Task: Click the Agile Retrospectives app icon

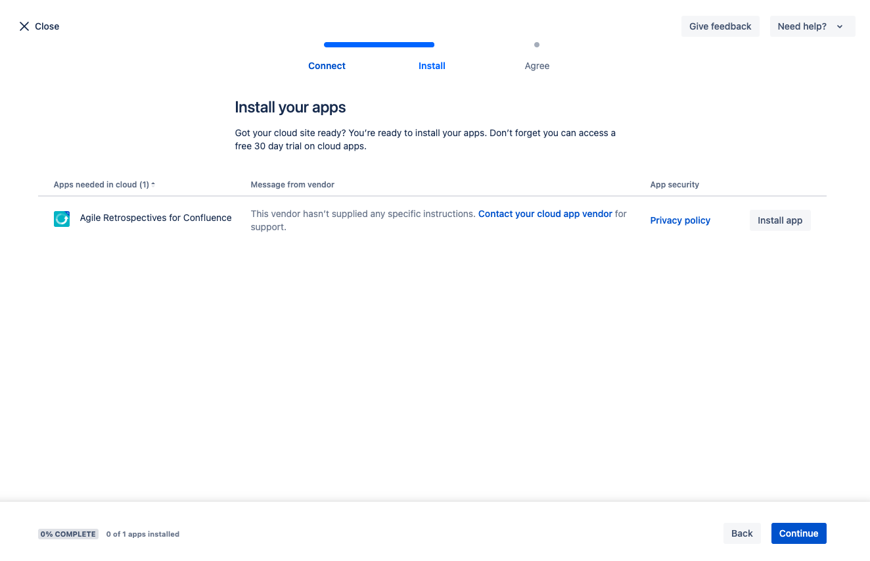Action: [x=62, y=219]
